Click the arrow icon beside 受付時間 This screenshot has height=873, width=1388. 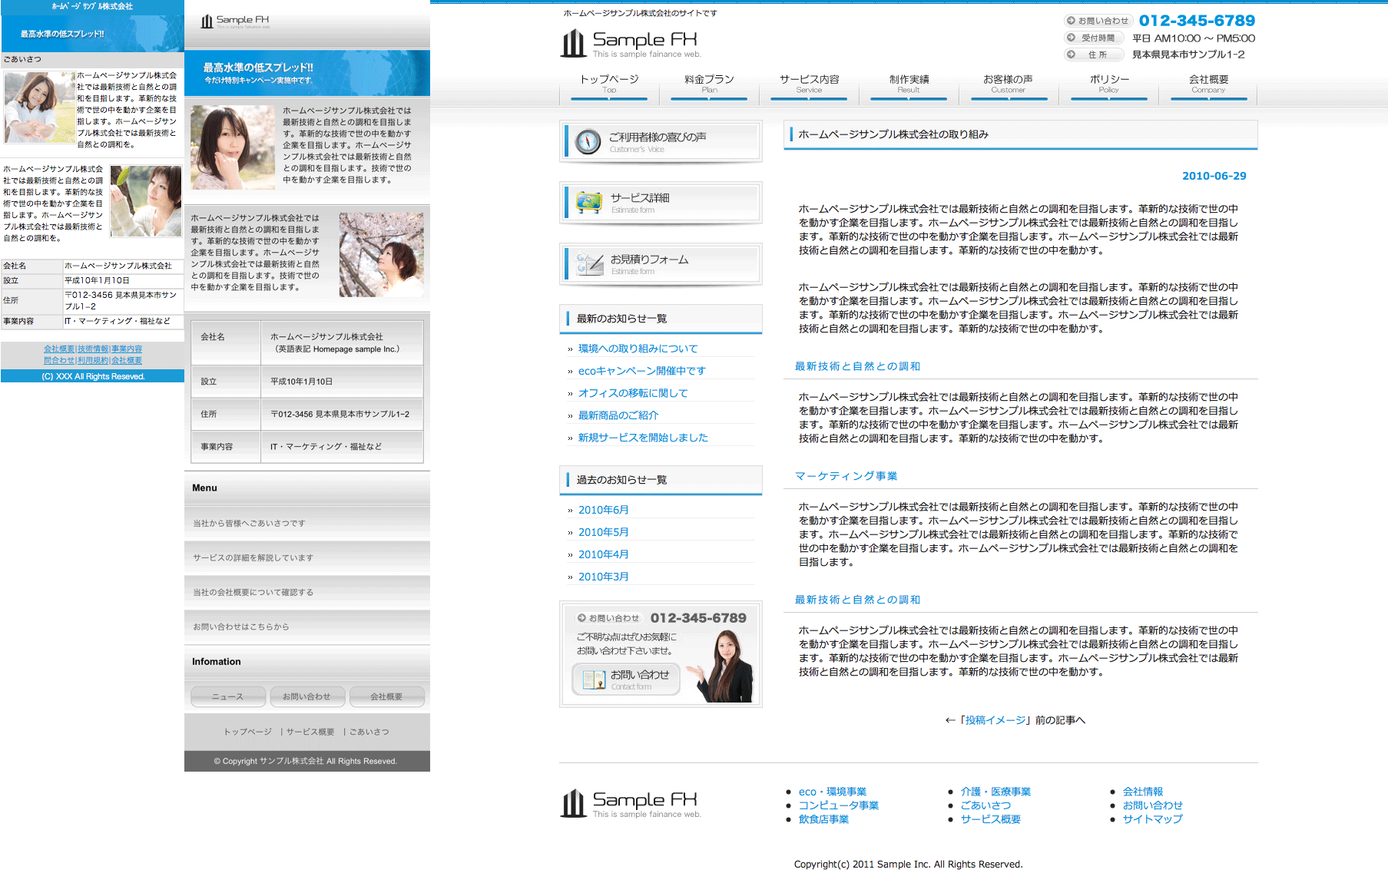coord(1071,38)
